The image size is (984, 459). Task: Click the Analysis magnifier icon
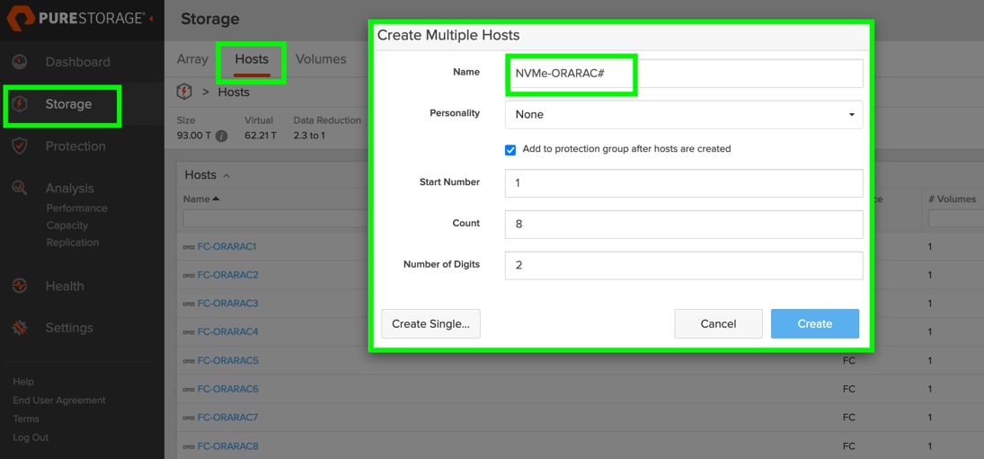[20, 188]
